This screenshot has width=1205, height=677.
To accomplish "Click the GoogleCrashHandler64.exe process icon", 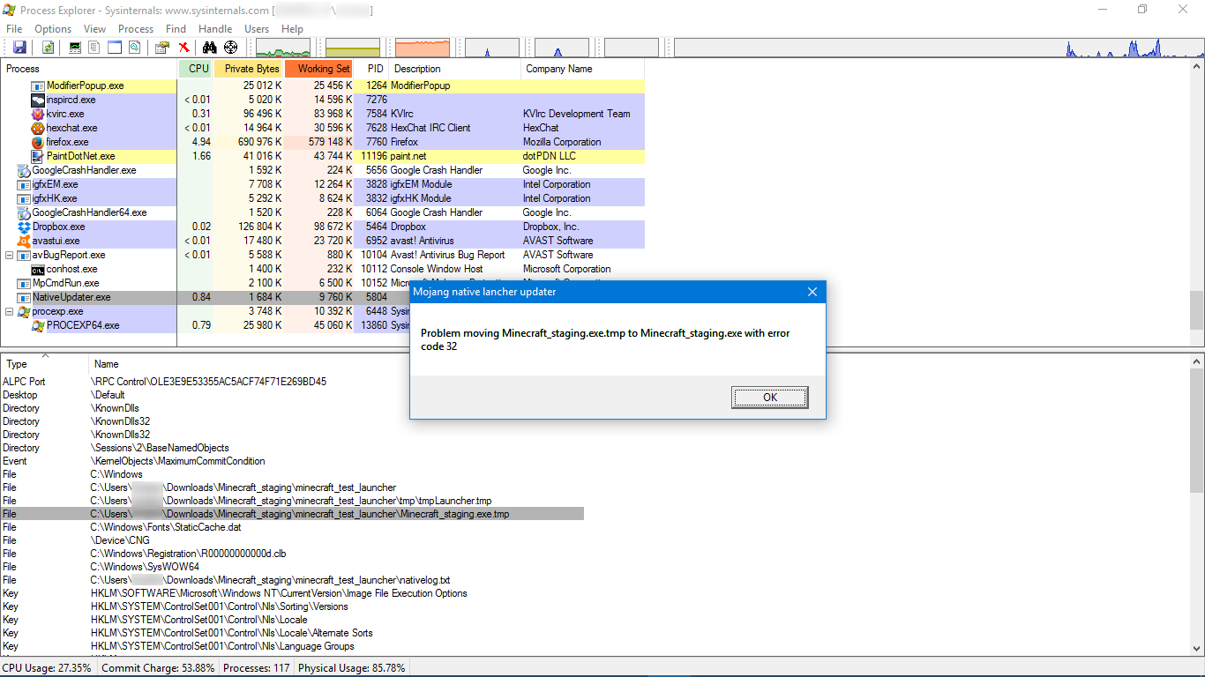I will 24,212.
